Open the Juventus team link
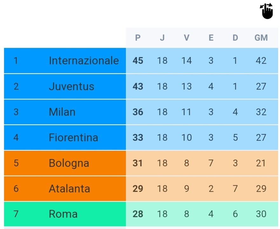This screenshot has height=229, width=280. [72, 86]
